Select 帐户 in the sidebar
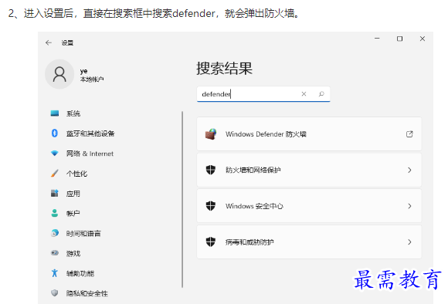Screen dimensions: 448x304 pyautogui.click(x=73, y=214)
